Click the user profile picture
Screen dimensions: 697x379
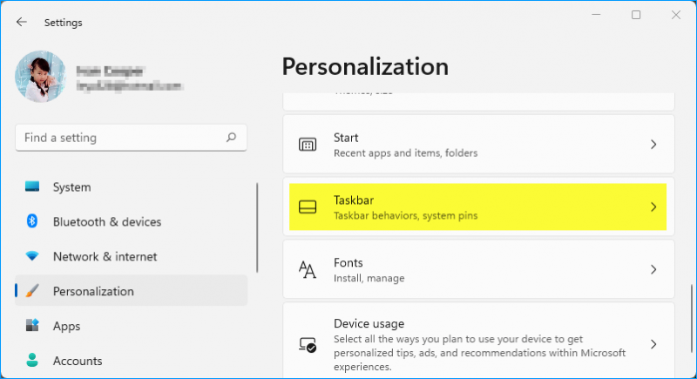point(40,77)
